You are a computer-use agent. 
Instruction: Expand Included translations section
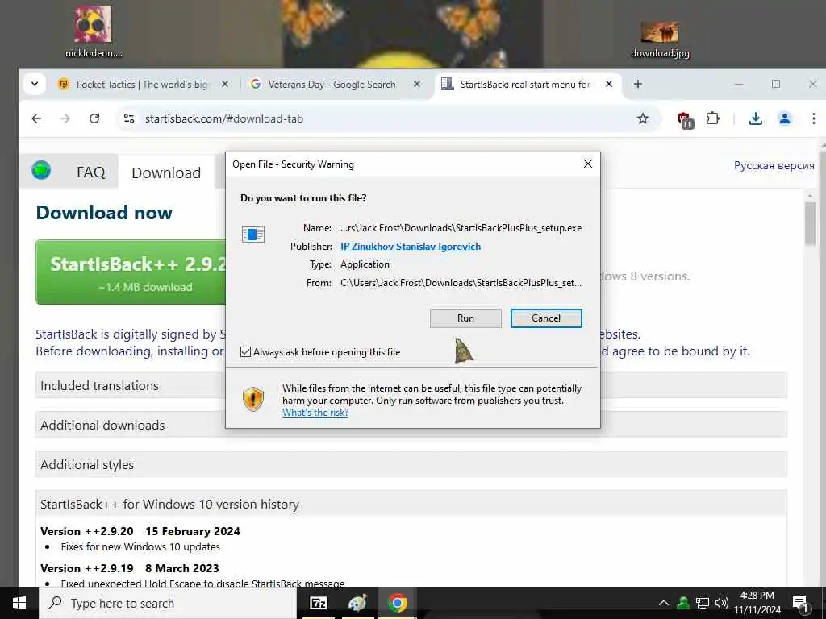click(411, 385)
